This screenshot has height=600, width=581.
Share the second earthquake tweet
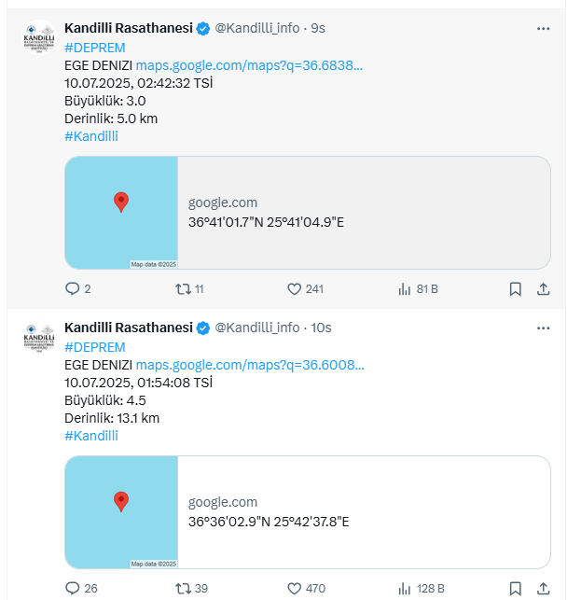click(x=543, y=589)
